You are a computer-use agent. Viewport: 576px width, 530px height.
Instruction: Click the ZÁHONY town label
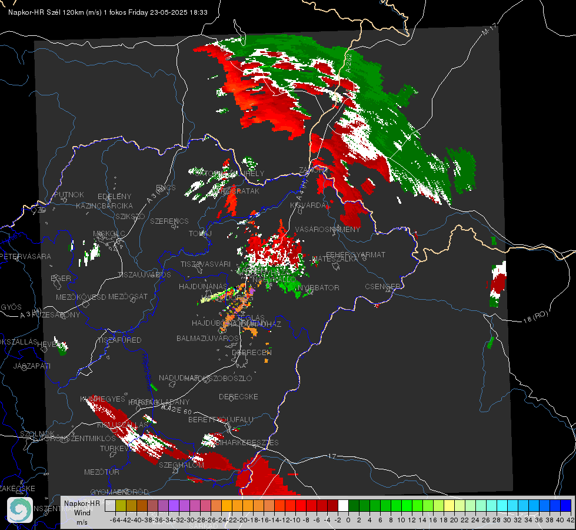tap(313, 170)
